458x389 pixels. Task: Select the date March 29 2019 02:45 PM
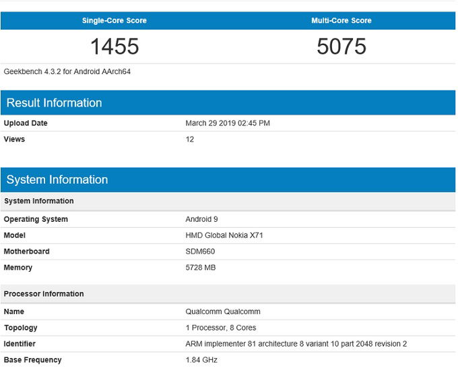[228, 123]
